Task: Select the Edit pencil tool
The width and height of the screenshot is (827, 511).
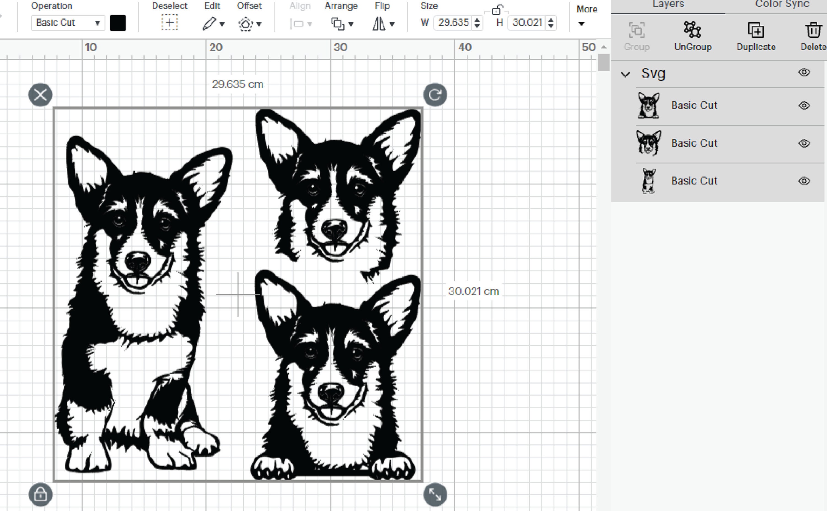Action: pyautogui.click(x=209, y=24)
